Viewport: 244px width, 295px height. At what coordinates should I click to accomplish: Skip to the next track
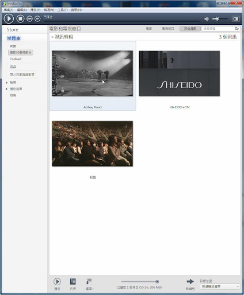tap(37, 19)
